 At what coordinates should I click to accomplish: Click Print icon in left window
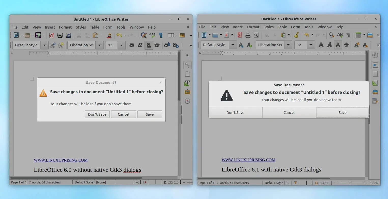(60, 35)
